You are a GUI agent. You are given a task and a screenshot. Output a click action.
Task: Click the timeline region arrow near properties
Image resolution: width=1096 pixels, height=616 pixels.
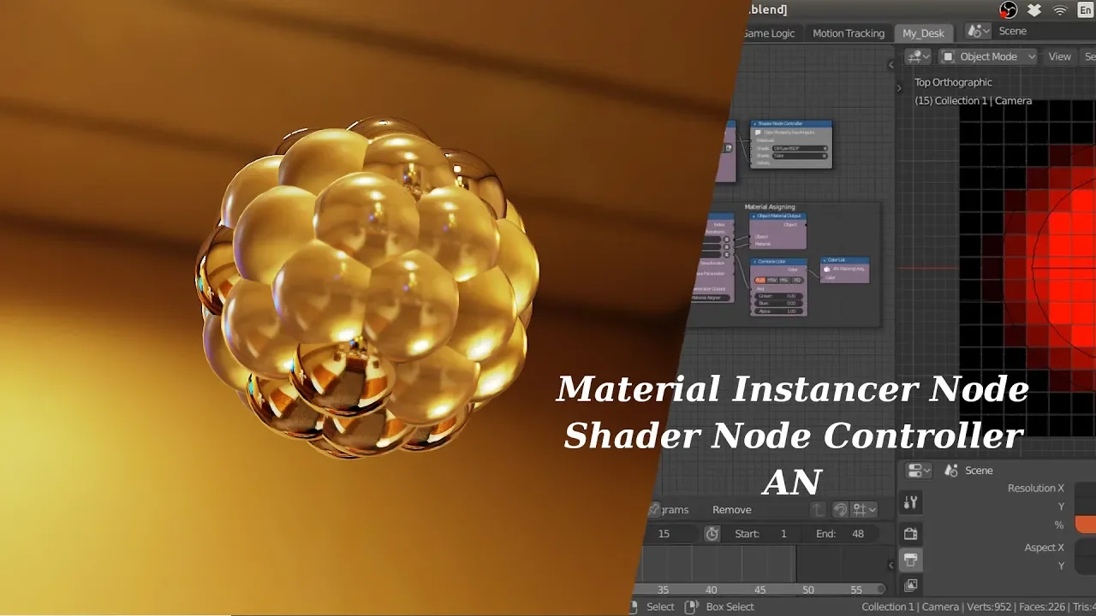pyautogui.click(x=891, y=565)
